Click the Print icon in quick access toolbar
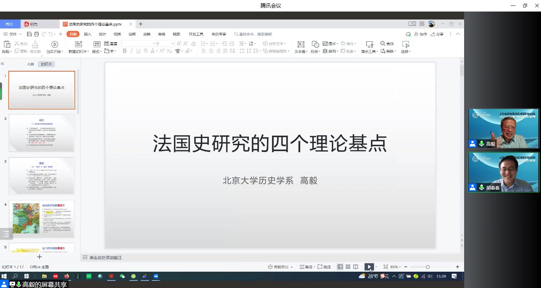The image size is (541, 288). (36, 34)
